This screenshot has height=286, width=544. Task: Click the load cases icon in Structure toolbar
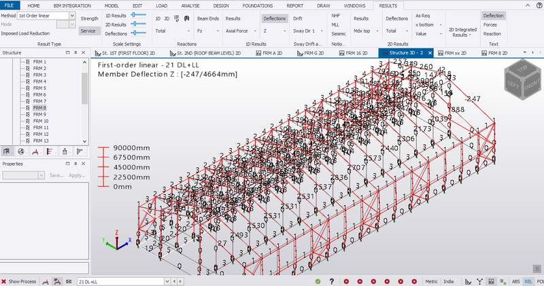[50, 151]
